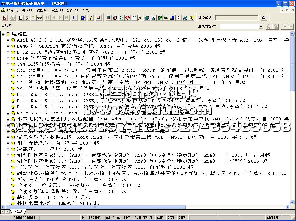Jump to first record arrow button
This screenshot has height=221, width=296.
[x=48, y=18]
